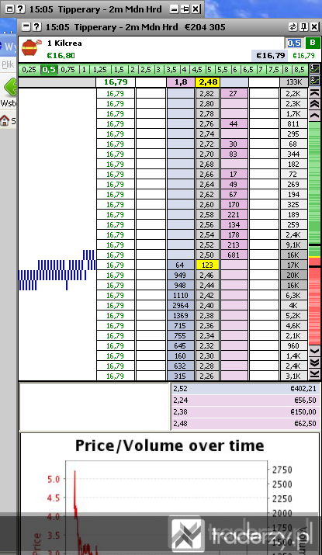Click the double-chevron page down arrow

tap(314, 362)
